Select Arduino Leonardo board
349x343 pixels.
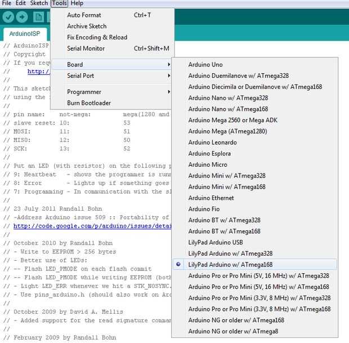point(254,142)
